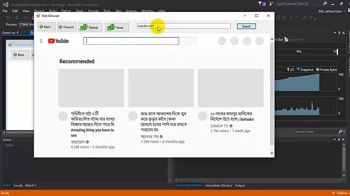Click feedback icon beside Quick Launch
Screen dimensions: 350x196
pyautogui.click(x=271, y=4)
